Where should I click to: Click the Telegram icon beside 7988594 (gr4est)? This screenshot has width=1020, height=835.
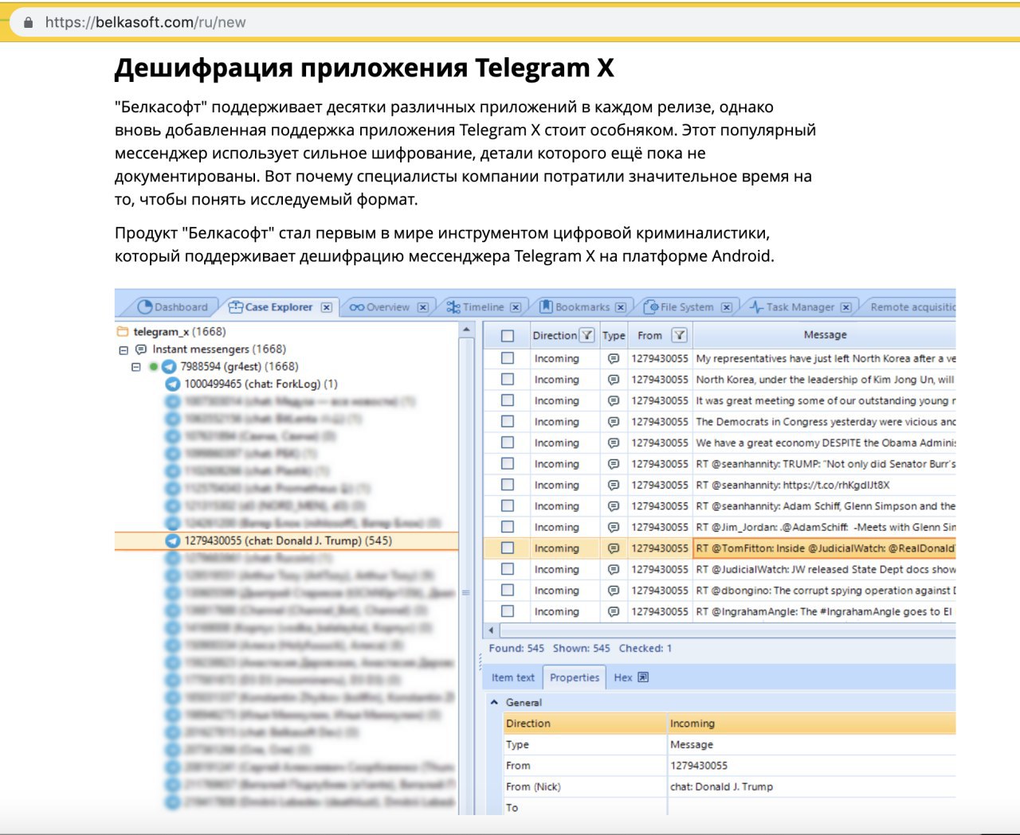coord(169,367)
